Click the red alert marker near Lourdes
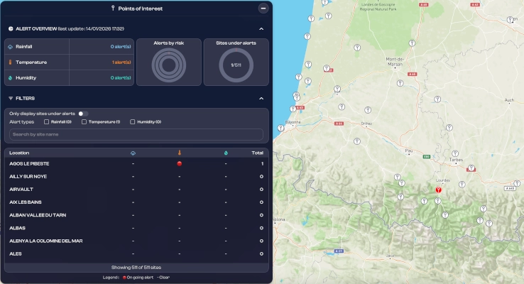Image resolution: width=524 pixels, height=284 pixels. click(439, 190)
